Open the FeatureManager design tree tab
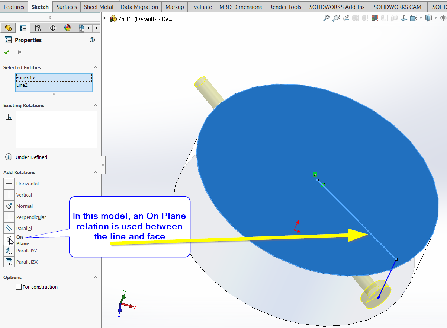This screenshot has width=447, height=328. click(8, 28)
